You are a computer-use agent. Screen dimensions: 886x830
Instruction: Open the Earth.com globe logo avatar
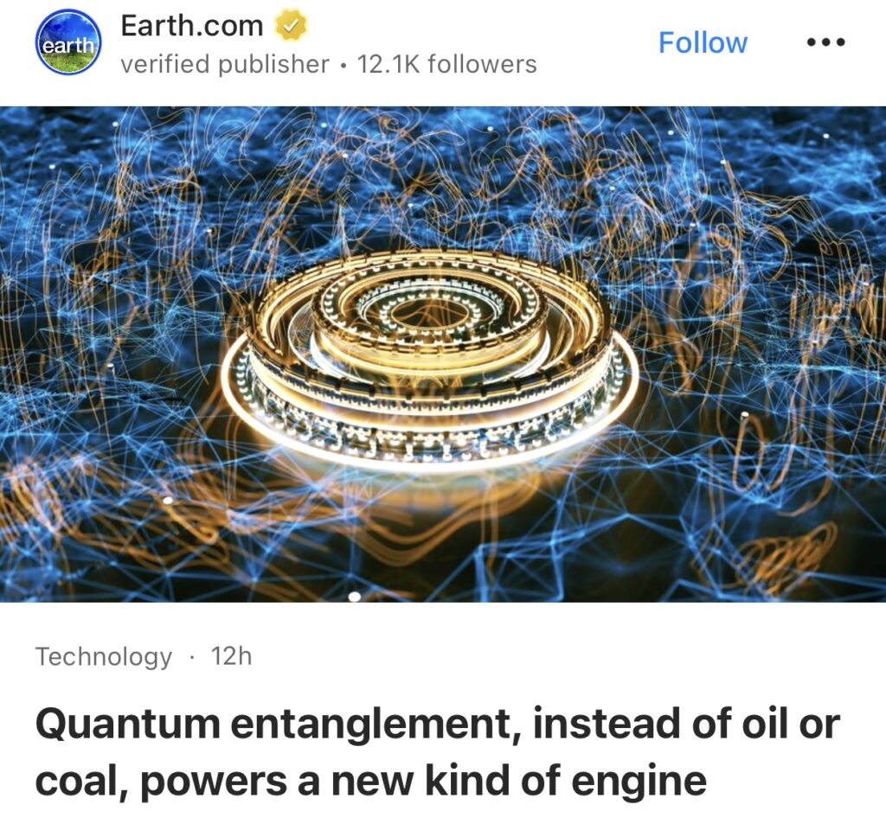tap(68, 41)
